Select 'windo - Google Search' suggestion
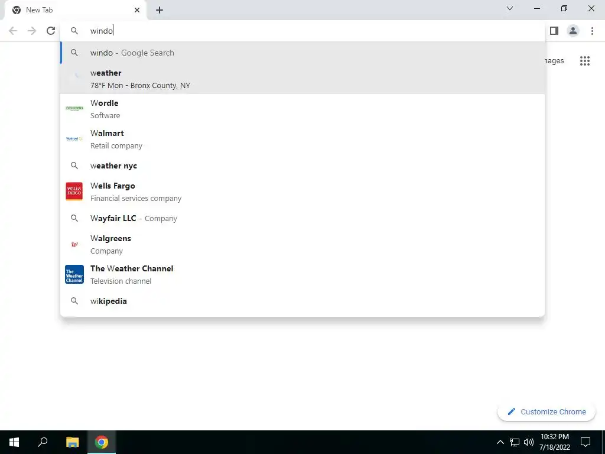 [303, 53]
